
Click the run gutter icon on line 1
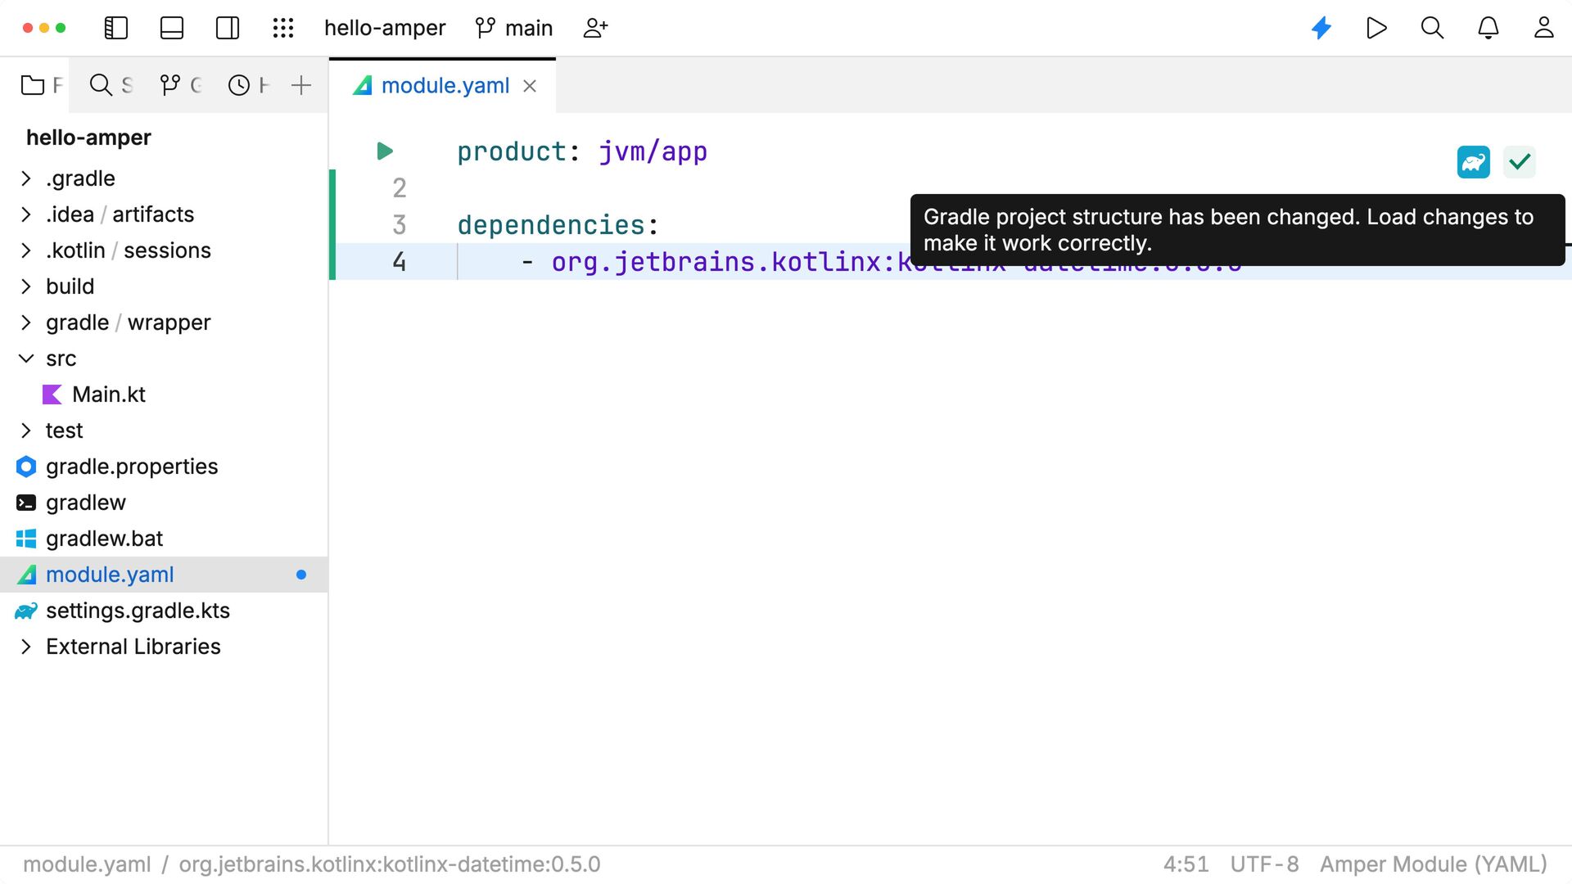click(385, 151)
